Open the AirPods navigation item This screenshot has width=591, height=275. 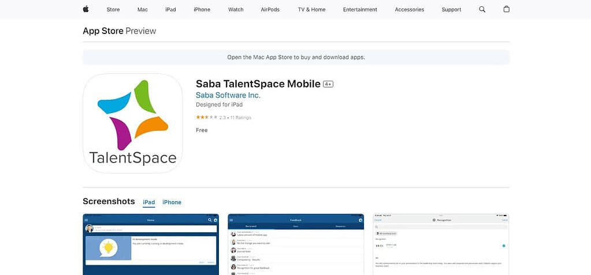[270, 9]
